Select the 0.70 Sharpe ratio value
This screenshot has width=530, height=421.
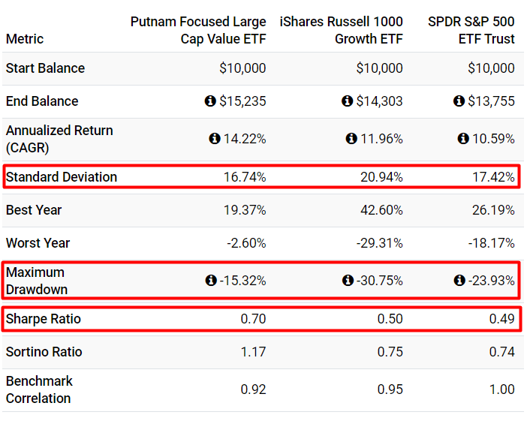(253, 319)
